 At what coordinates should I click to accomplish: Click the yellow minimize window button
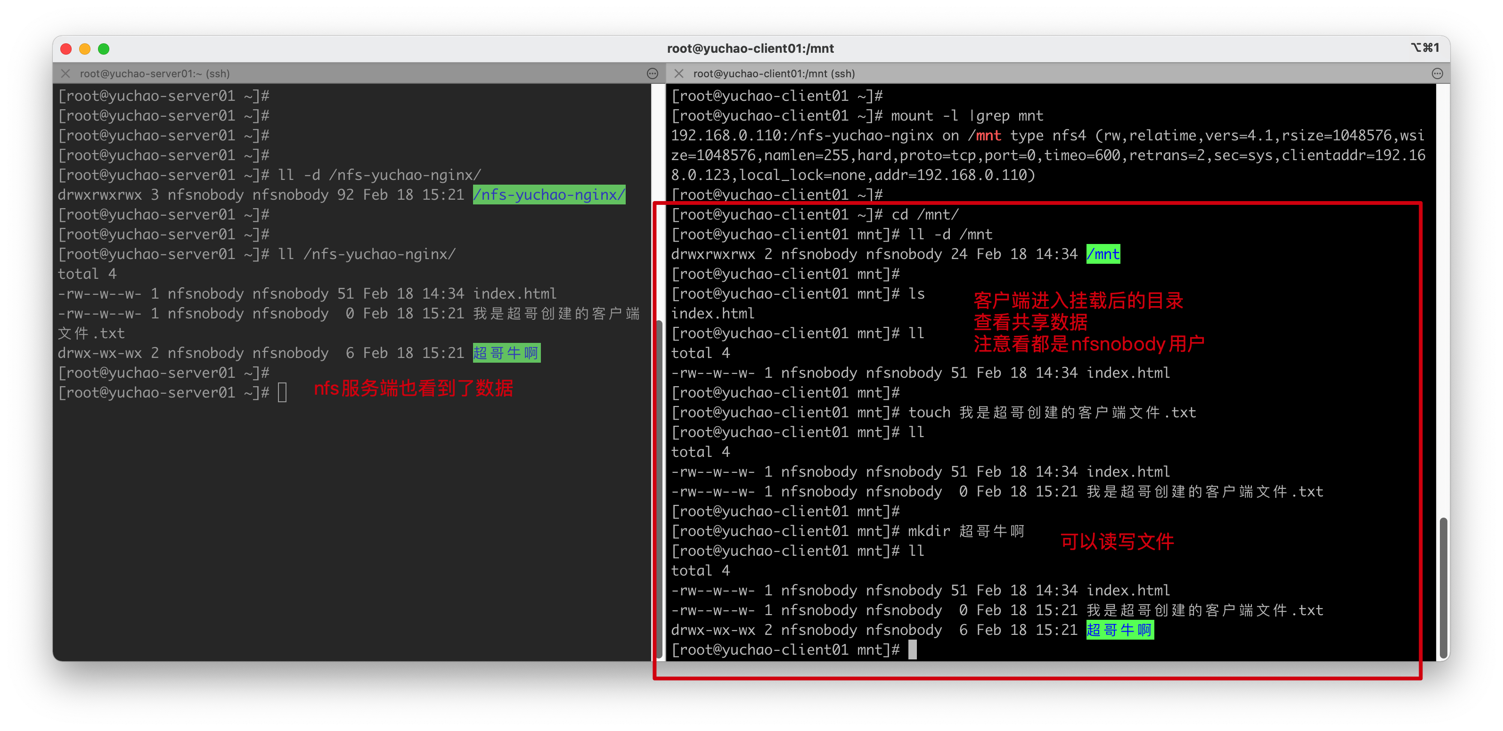point(85,49)
